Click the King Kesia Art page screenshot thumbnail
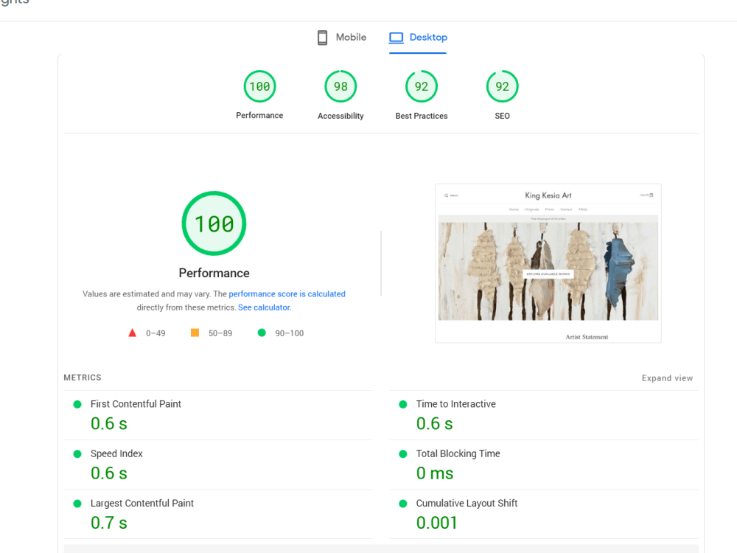 (548, 263)
